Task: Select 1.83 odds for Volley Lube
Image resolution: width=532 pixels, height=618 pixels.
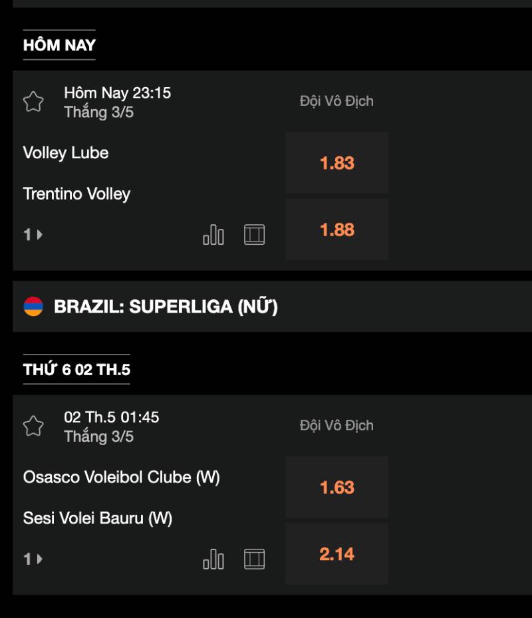Action: pos(336,163)
